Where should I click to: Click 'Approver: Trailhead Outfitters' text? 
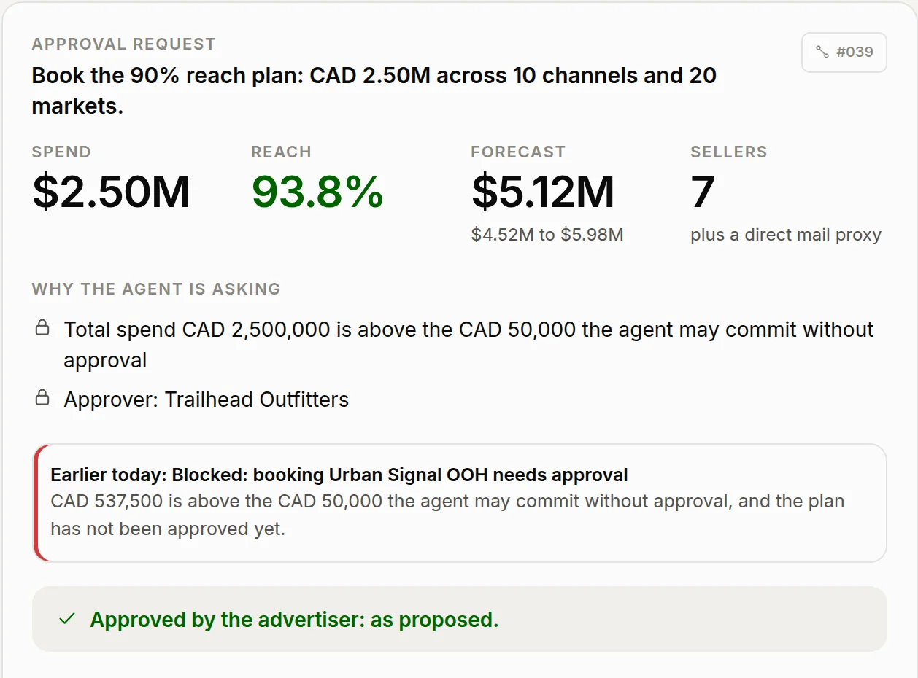click(207, 400)
